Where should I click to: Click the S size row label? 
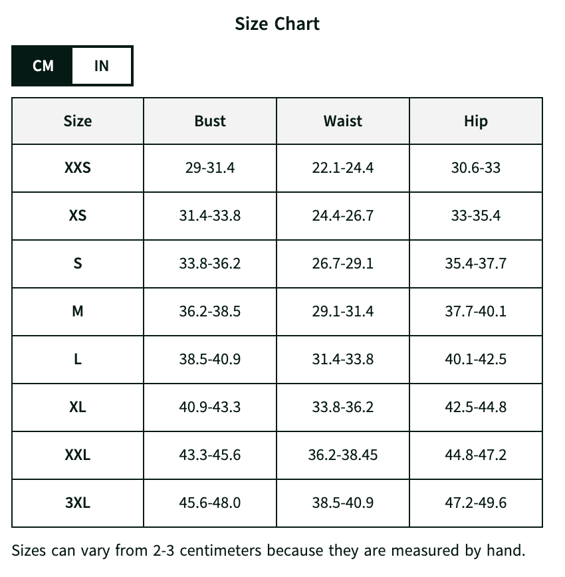[78, 263]
